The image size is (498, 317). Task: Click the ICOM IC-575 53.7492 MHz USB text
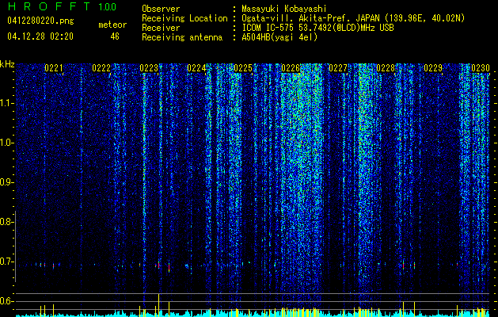(x=317, y=28)
